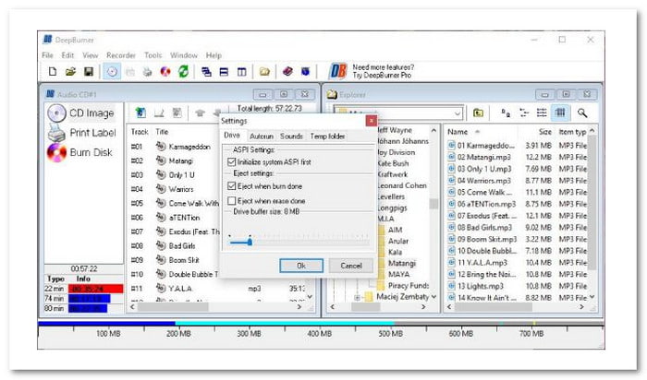
Task: Expand the Maciej Zembaty folder node
Action: (358, 297)
